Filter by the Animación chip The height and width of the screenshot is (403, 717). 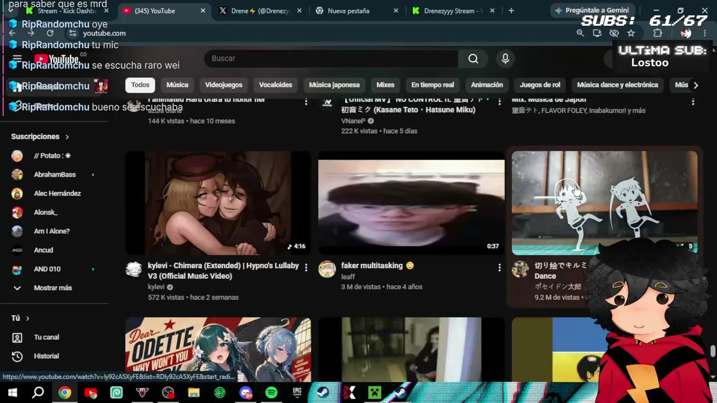(x=487, y=85)
